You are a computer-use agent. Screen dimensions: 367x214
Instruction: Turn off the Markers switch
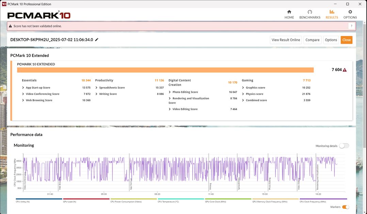[346, 207]
